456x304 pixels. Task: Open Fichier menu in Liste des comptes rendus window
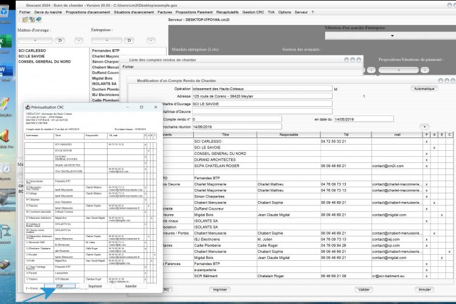[128, 67]
